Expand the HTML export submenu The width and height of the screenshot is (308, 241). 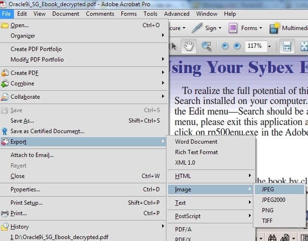click(x=249, y=176)
